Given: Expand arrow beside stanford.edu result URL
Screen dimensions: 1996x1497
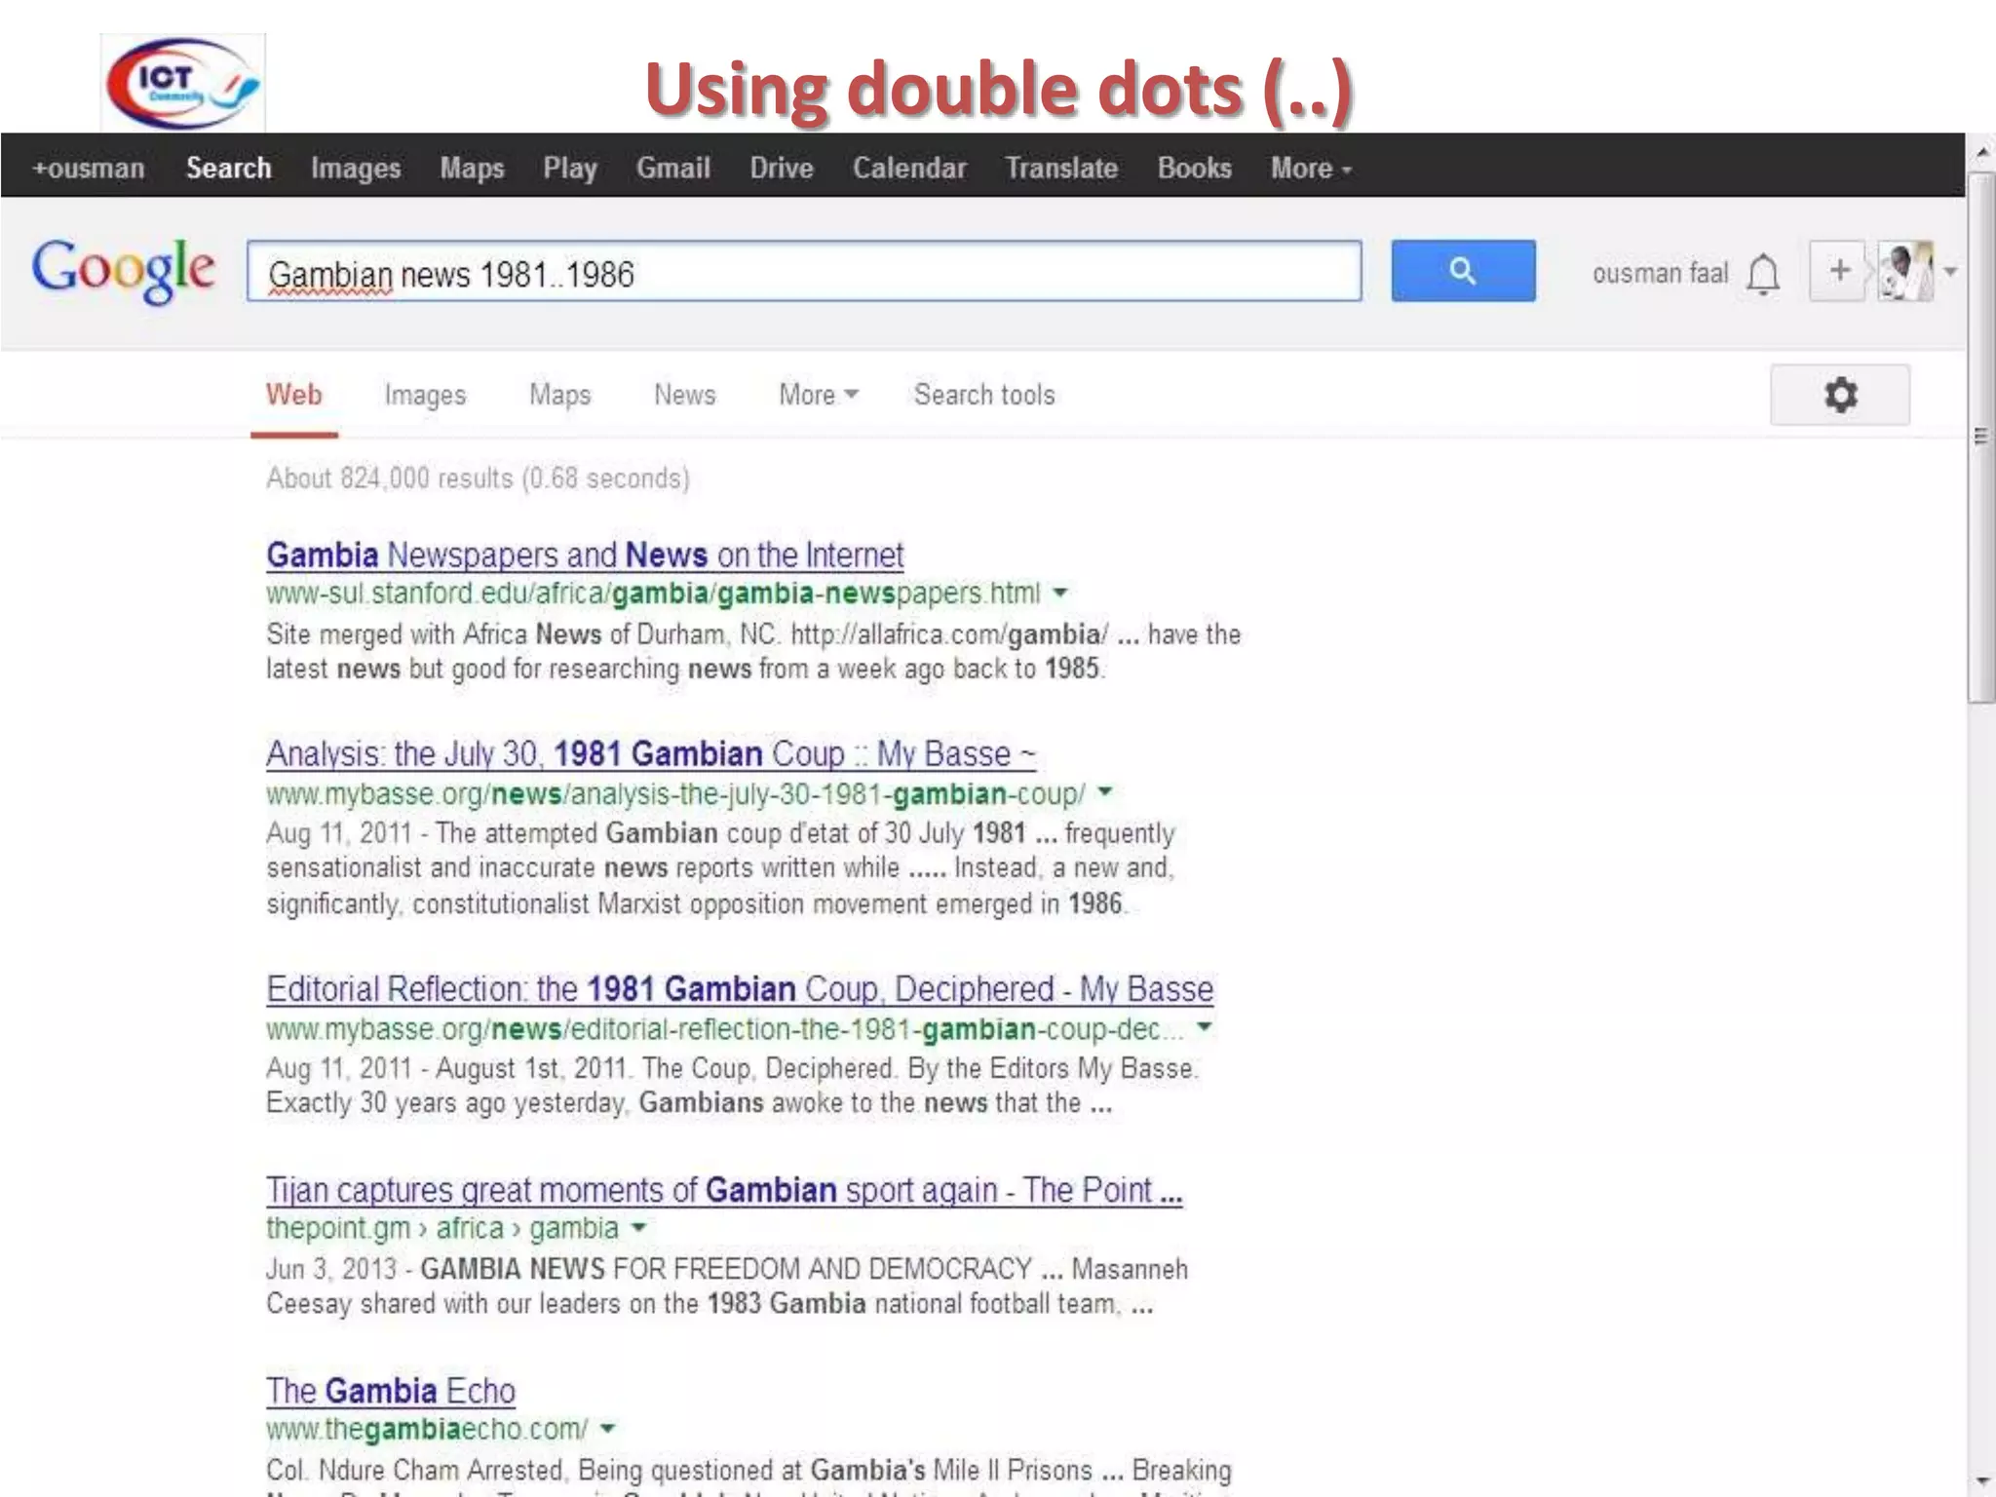Looking at the screenshot, I should [x=1060, y=593].
